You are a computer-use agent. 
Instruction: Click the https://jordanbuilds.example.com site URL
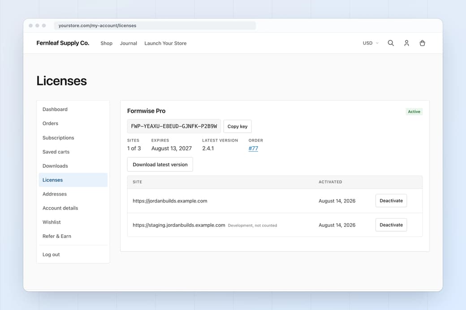170,201
